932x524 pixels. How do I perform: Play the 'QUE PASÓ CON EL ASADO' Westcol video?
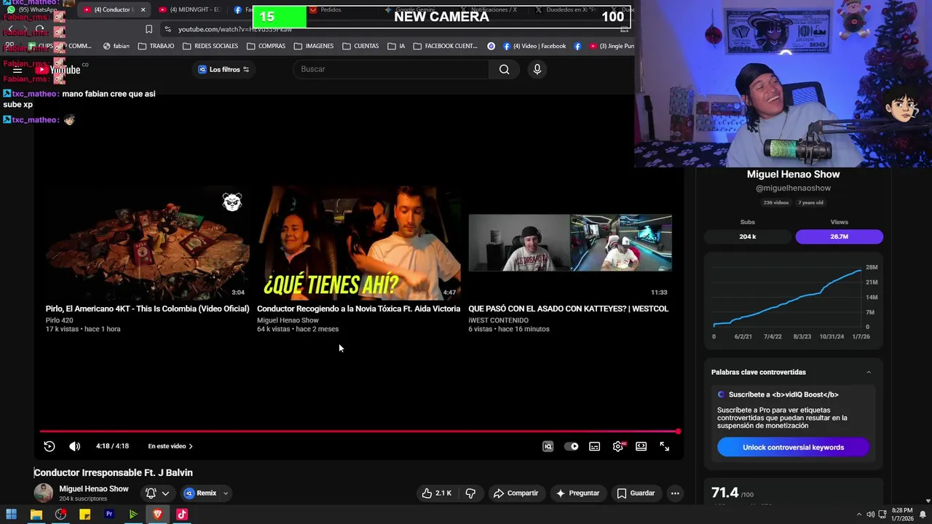[x=570, y=242]
